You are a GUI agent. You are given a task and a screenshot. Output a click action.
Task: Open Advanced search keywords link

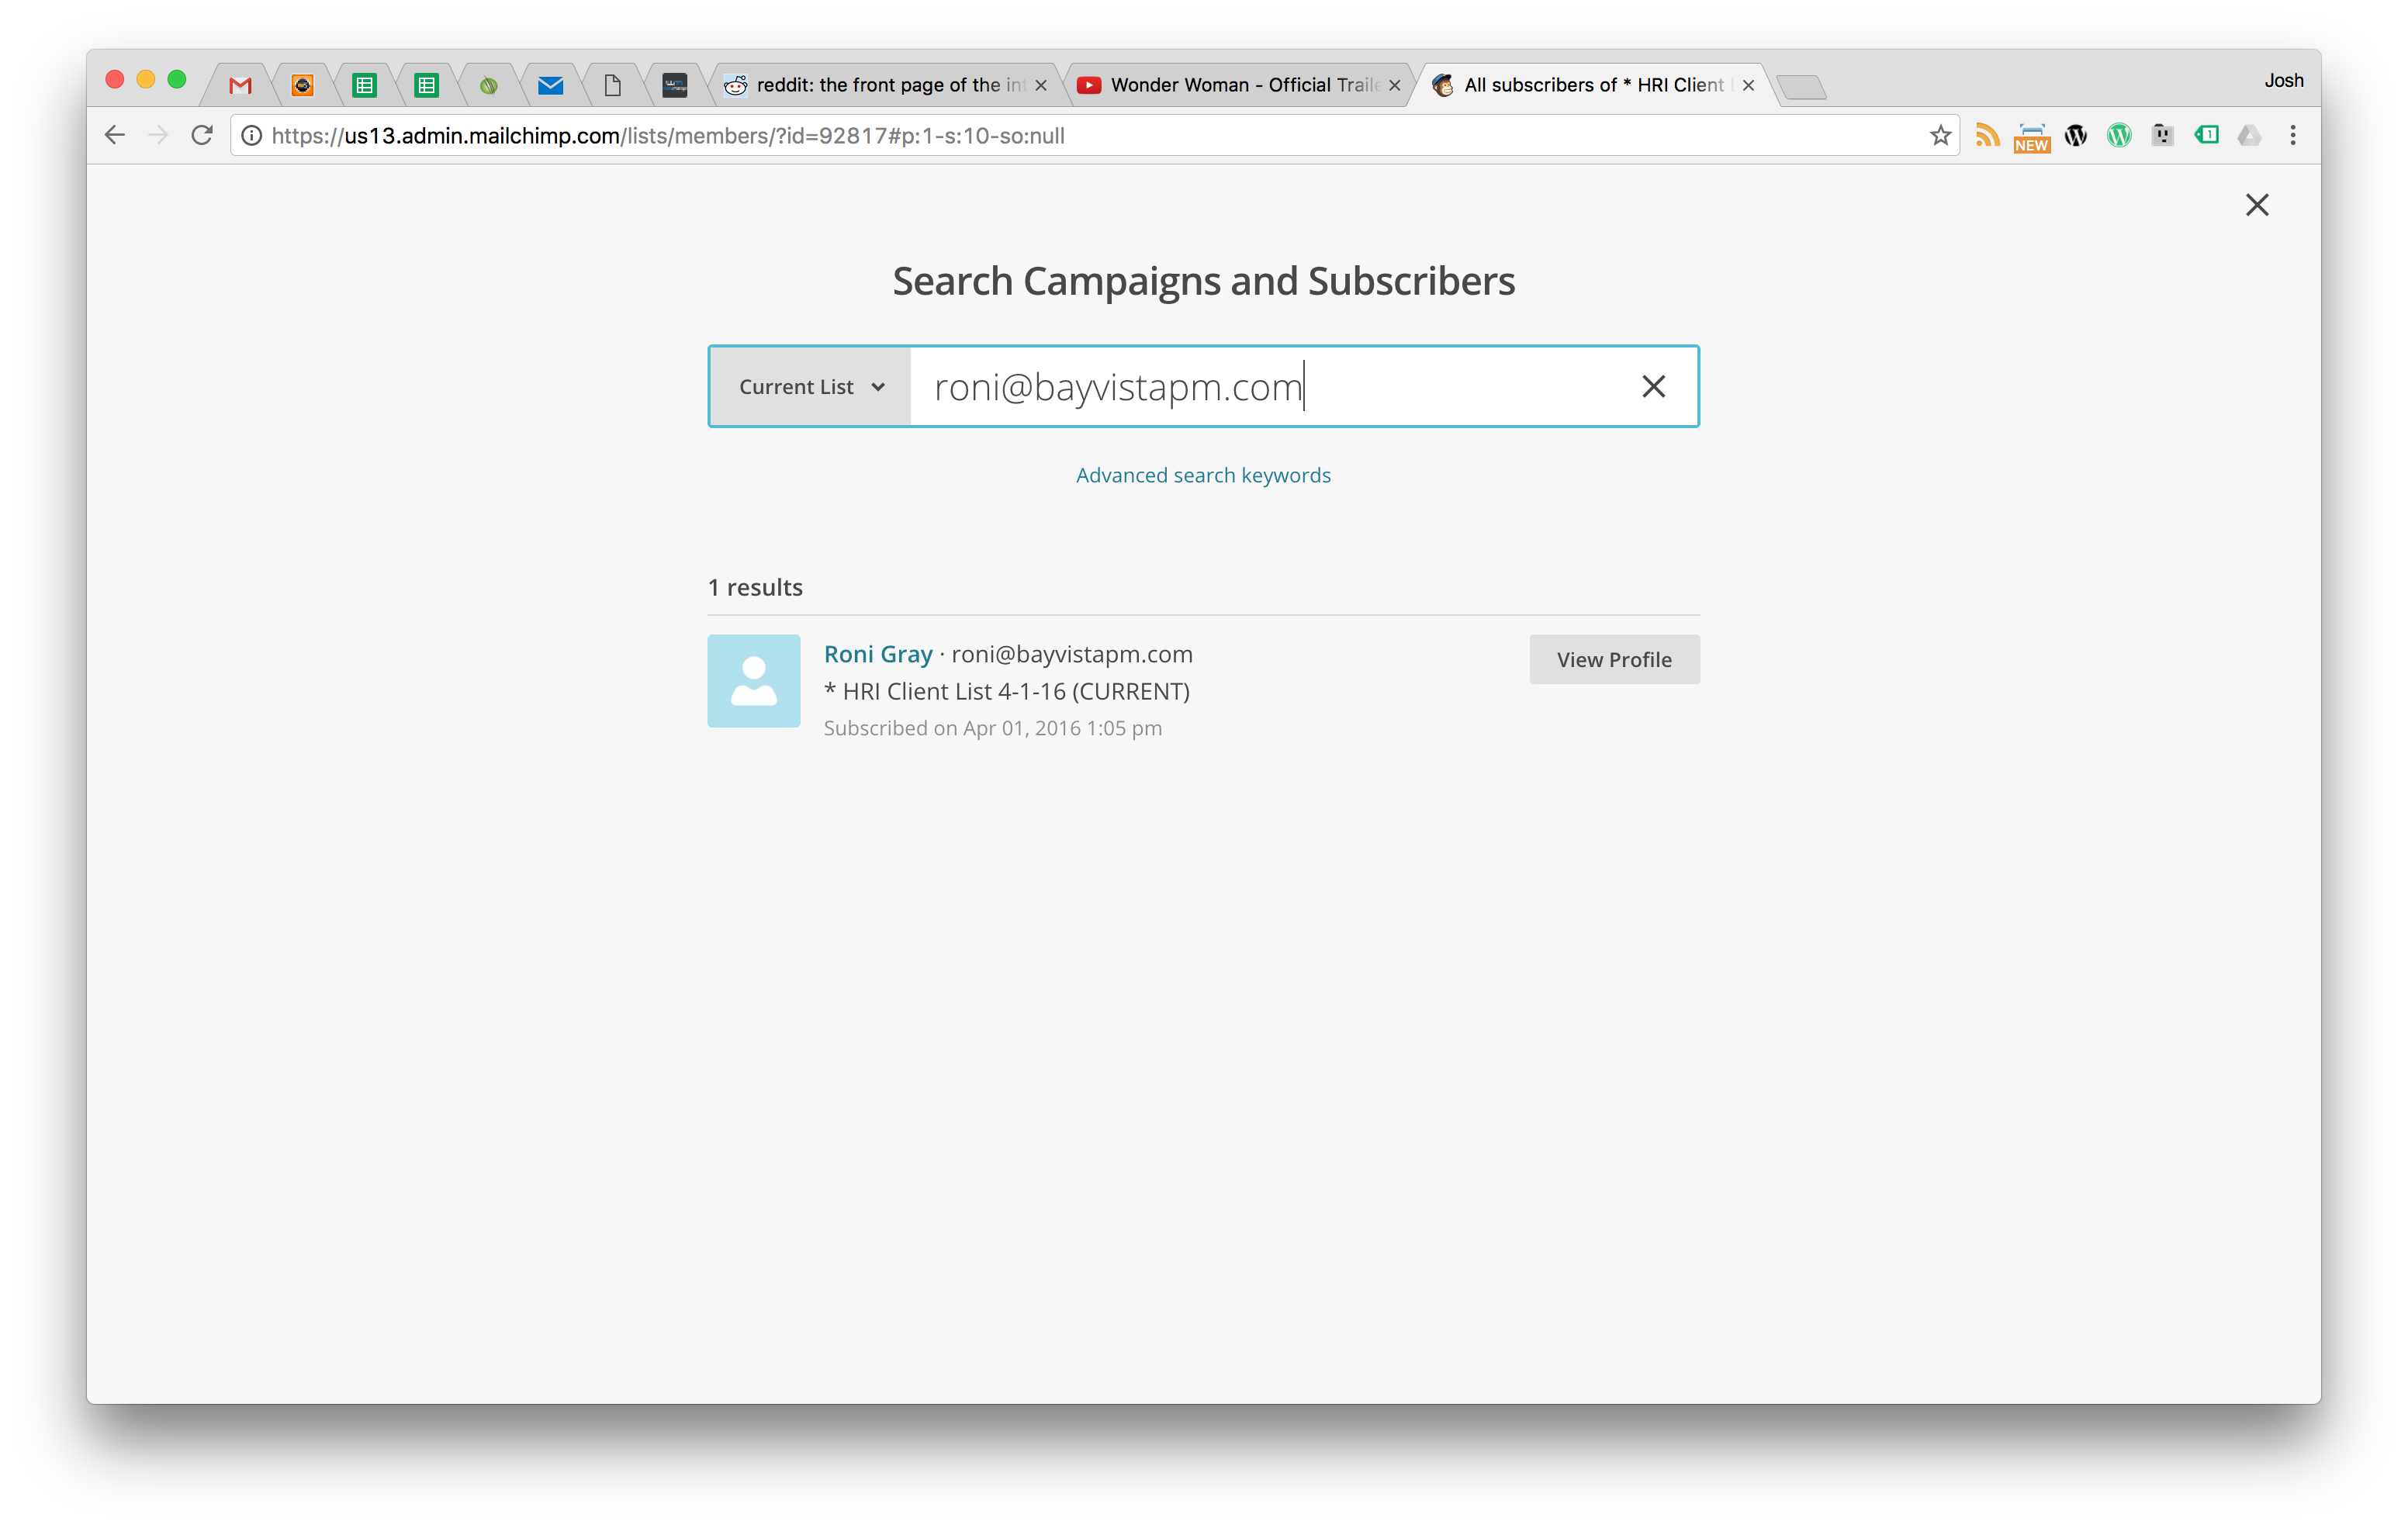[1203, 475]
